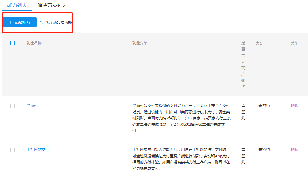Click the 您已经添加3项功能 text
The image size is (308, 185).
[56, 22]
